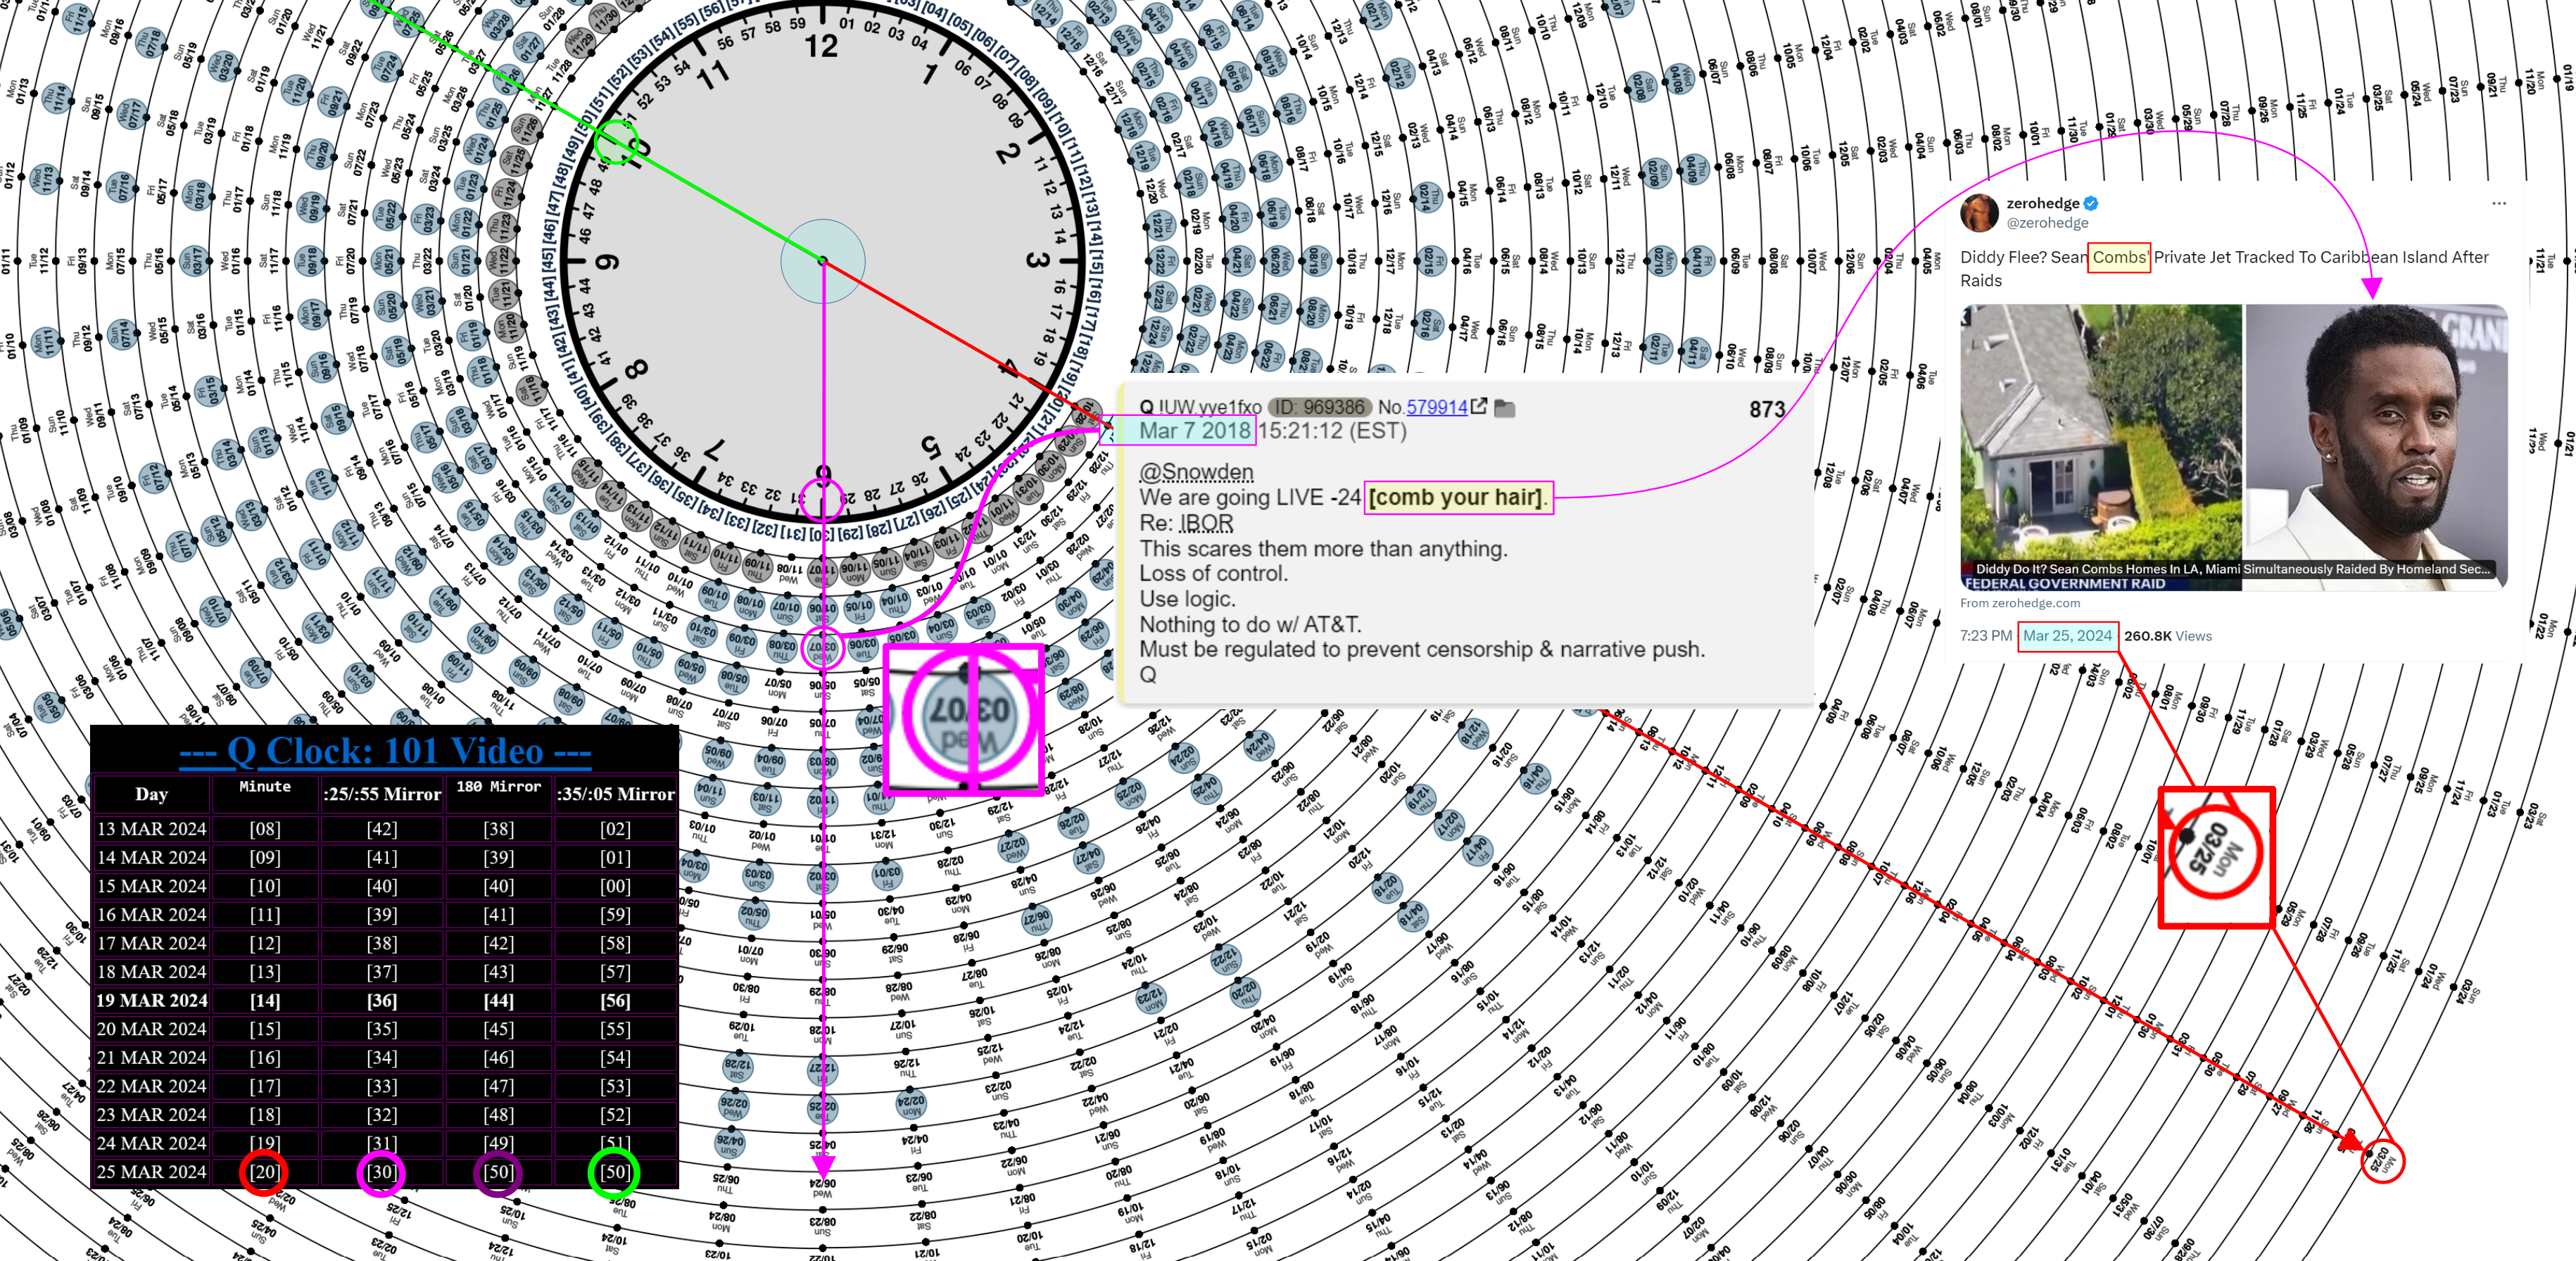Open the Q Clock: 101 Video link

(x=384, y=751)
